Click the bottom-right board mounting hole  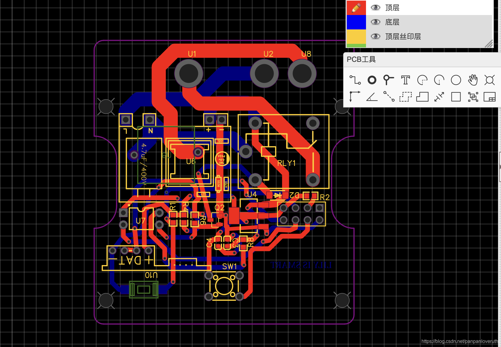click(x=342, y=300)
